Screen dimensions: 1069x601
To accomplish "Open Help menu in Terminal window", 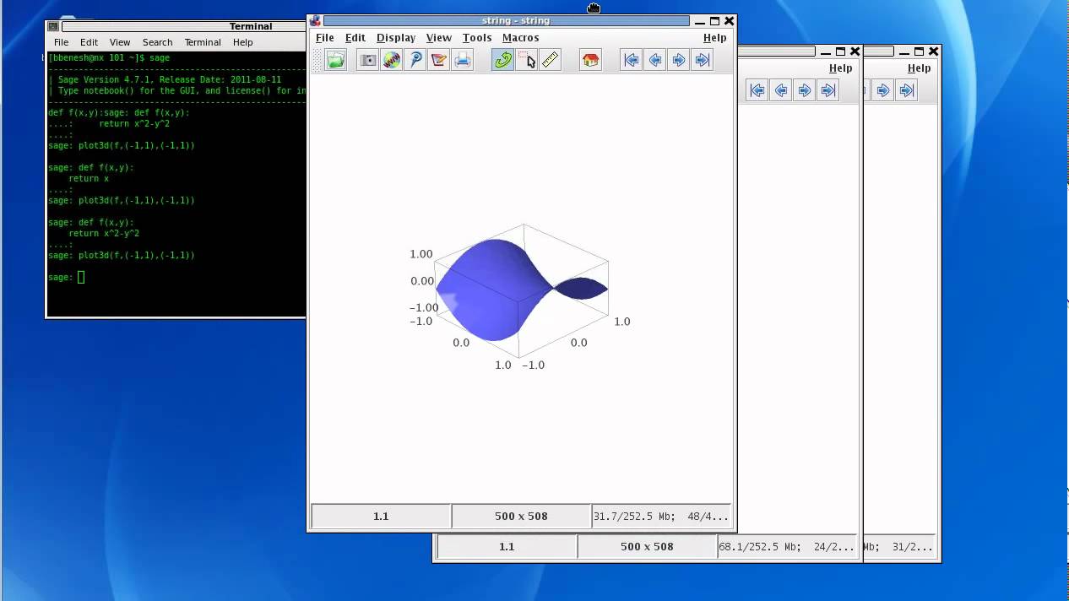I will (x=243, y=42).
